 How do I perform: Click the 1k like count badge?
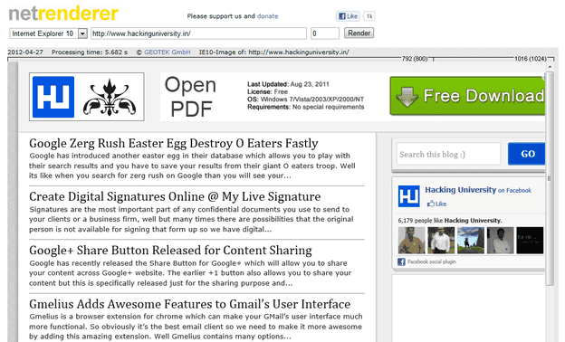(x=369, y=16)
